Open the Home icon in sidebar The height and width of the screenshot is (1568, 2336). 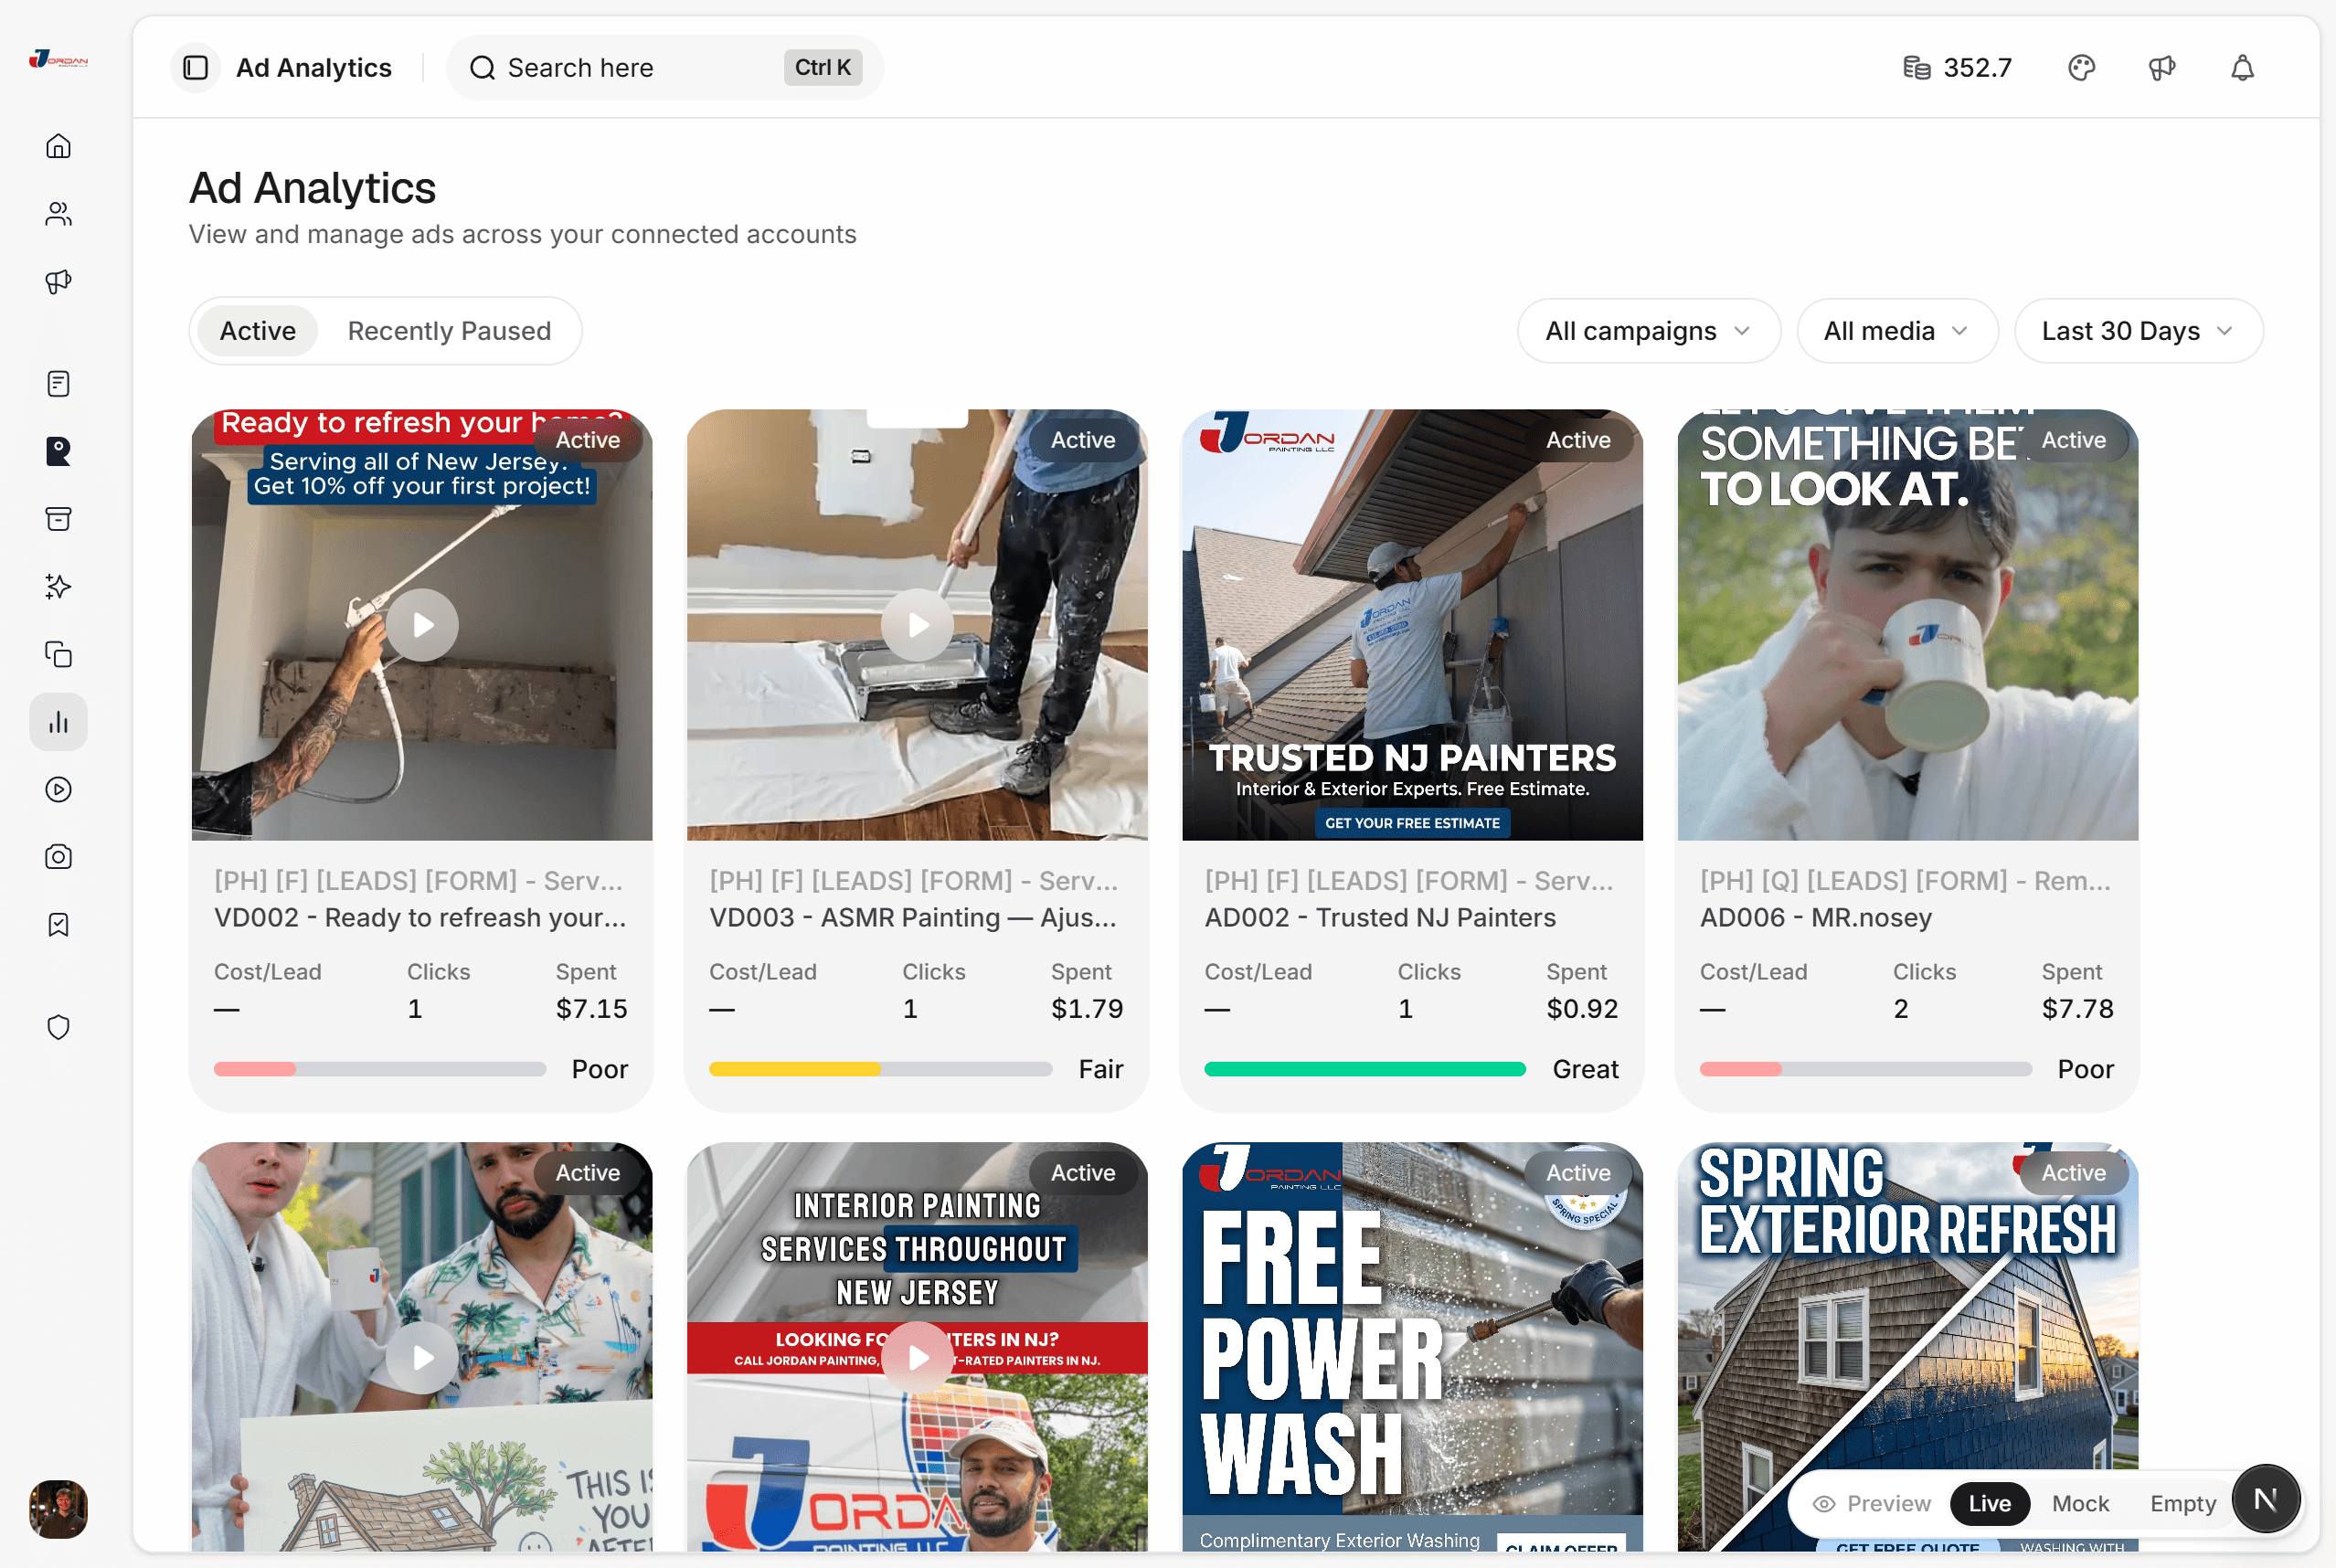point(58,146)
